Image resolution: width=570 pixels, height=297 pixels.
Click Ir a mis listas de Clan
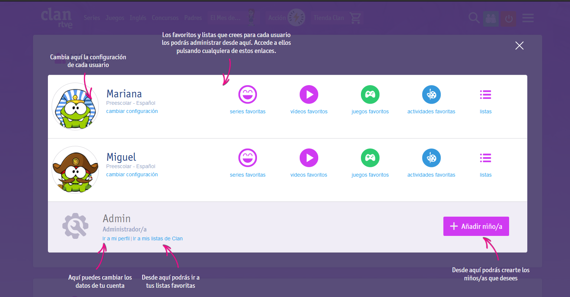[x=158, y=238]
